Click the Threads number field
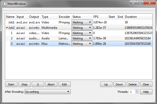The height and width of the screenshot is (104, 157). (132, 92)
